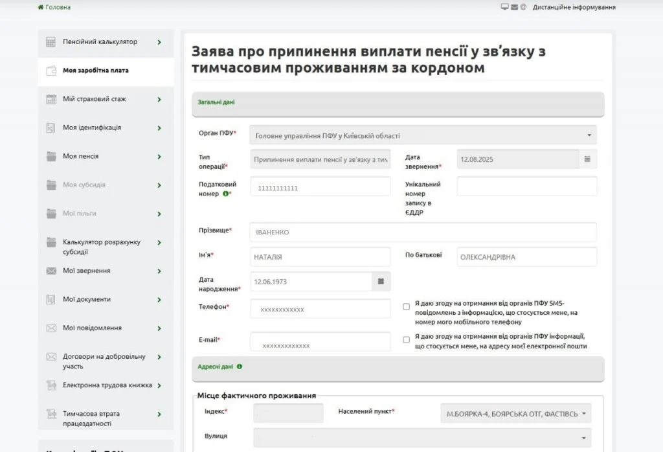
Task: Open Моя пенсія menu section
Action: [81, 156]
